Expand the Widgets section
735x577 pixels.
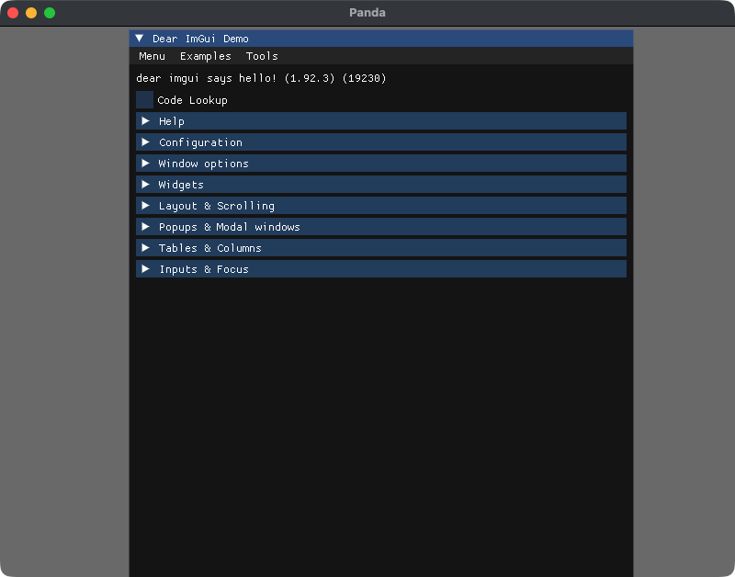point(381,184)
